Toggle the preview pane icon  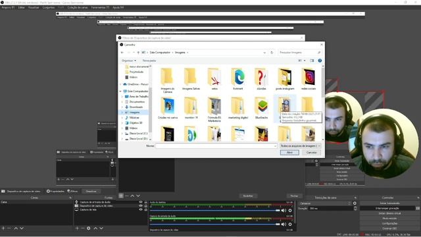pyautogui.click(x=312, y=61)
